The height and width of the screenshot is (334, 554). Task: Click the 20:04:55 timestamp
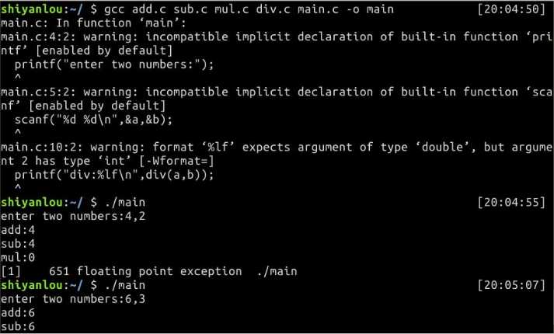pos(511,202)
